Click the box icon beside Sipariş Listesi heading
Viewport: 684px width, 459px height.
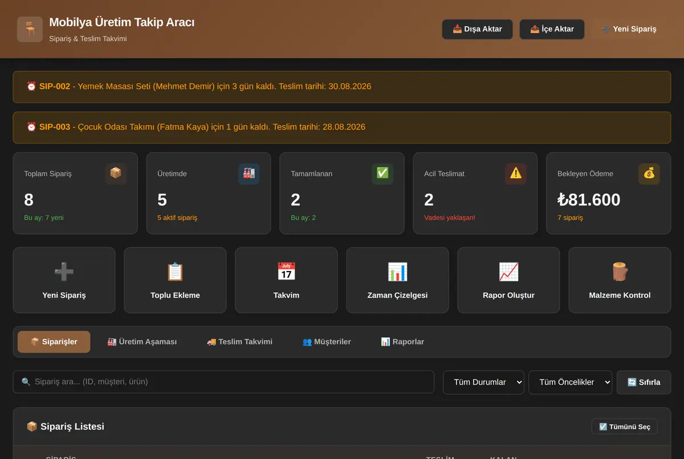pos(32,427)
